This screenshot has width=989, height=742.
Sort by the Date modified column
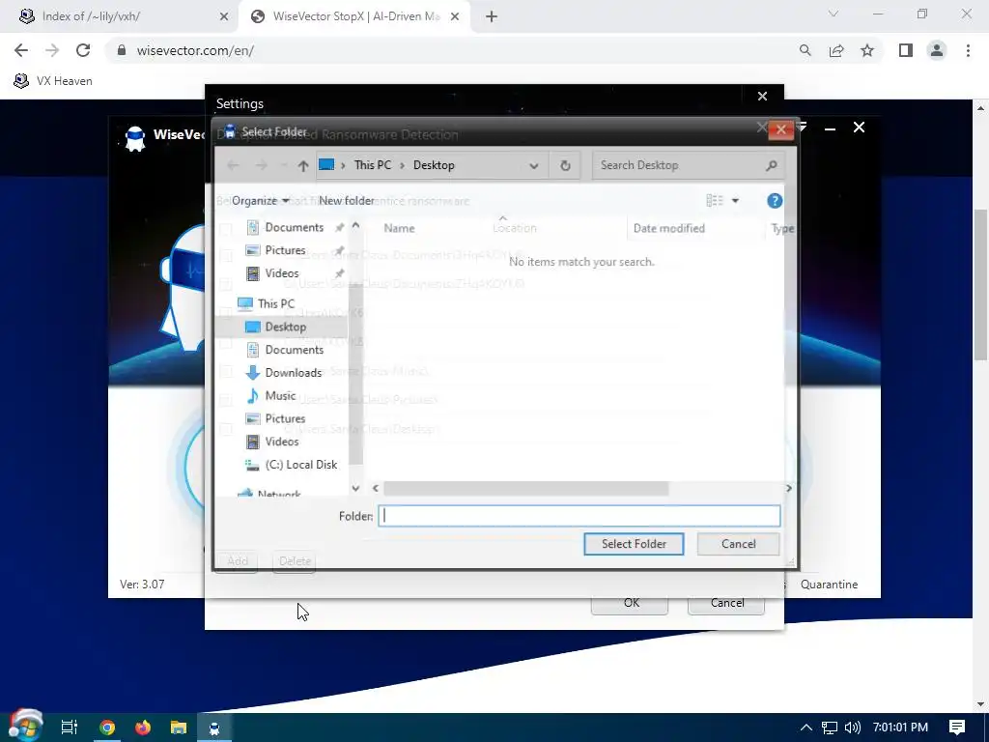(668, 228)
